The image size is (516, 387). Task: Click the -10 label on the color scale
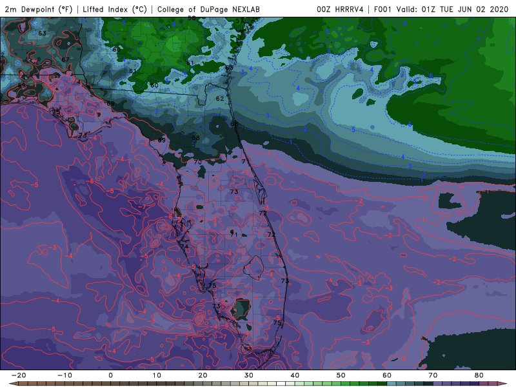pyautogui.click(x=64, y=375)
